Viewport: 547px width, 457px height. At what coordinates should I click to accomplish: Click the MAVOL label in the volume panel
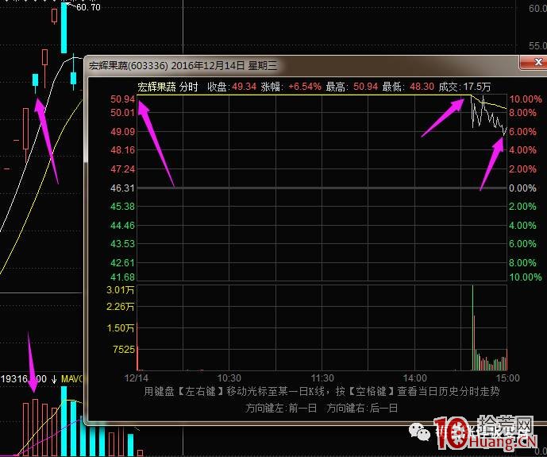(x=72, y=379)
